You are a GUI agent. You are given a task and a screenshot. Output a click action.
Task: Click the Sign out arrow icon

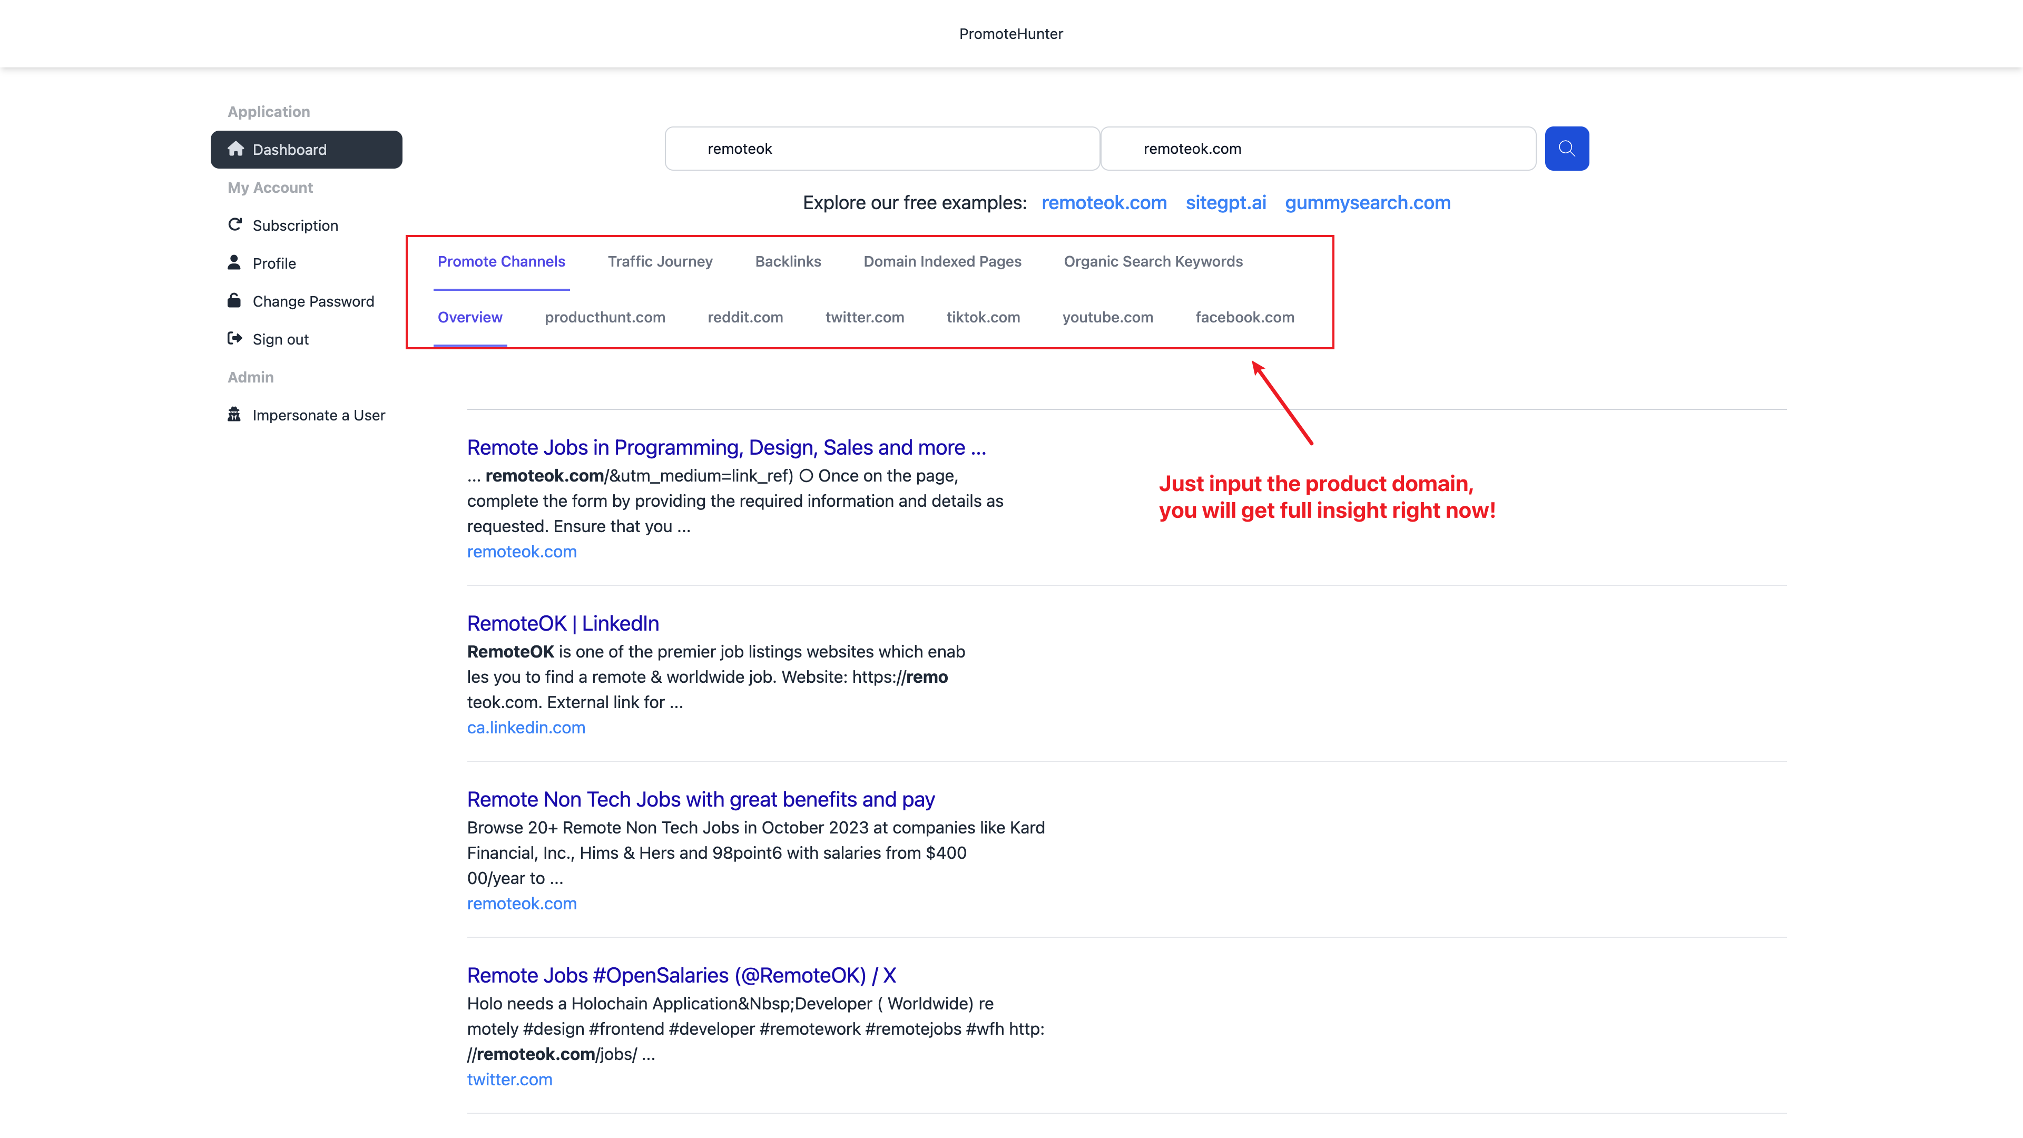pos(234,338)
